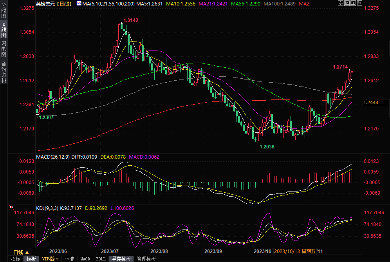This screenshot has width=390, height=262.
Task: Click the small red gear icon near KDJ
Action: [11, 207]
